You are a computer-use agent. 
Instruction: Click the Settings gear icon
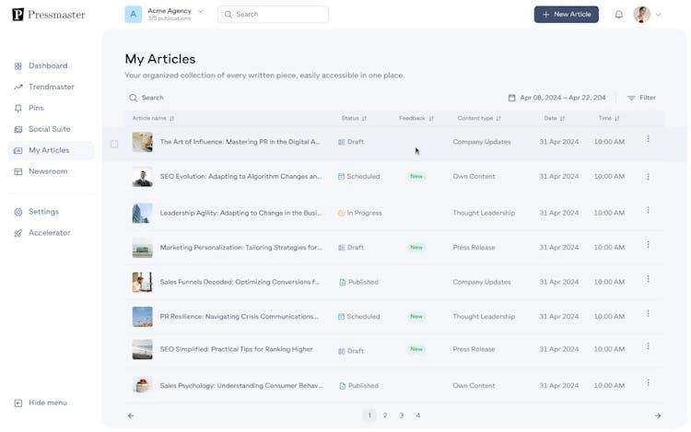[18, 212]
